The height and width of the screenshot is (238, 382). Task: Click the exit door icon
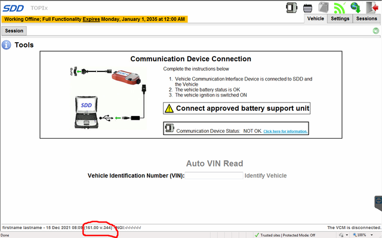372,8
